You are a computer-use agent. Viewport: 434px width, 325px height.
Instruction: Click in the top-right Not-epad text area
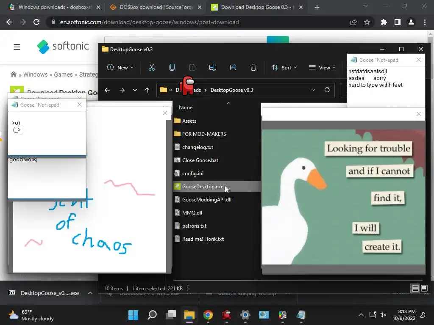point(386,87)
